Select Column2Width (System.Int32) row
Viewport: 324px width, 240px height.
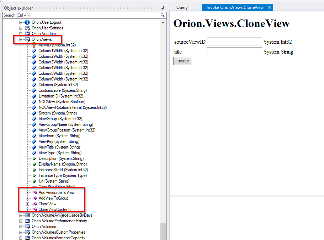pos(63,56)
